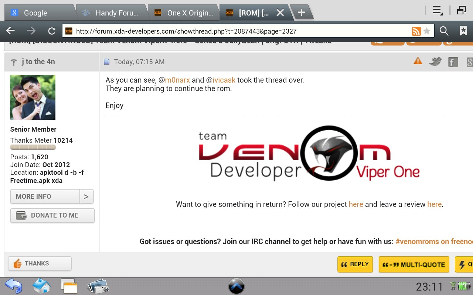
Task: View the user avatar photo
Action: click(33, 97)
